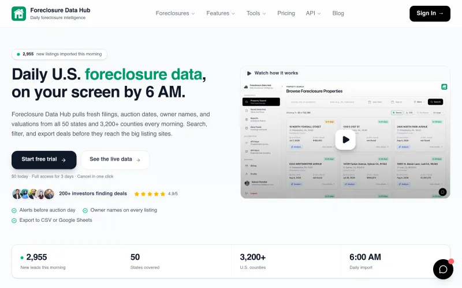
Task: Click the fifth rating star
Action: pos(163,194)
